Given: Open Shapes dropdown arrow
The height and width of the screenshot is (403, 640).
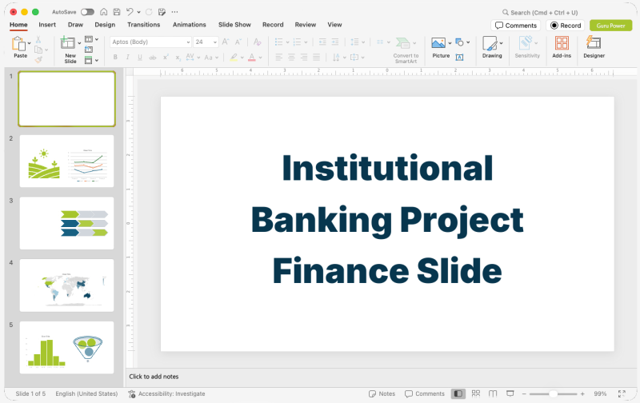Looking at the screenshot, I should pos(468,42).
